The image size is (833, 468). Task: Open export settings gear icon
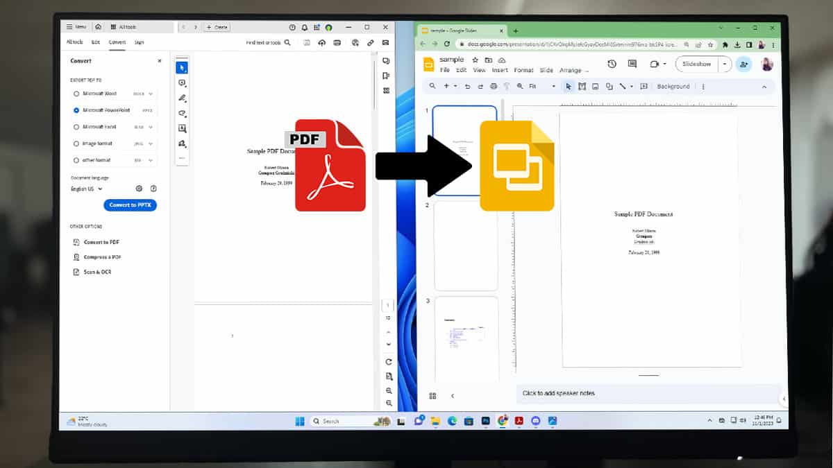tap(139, 189)
